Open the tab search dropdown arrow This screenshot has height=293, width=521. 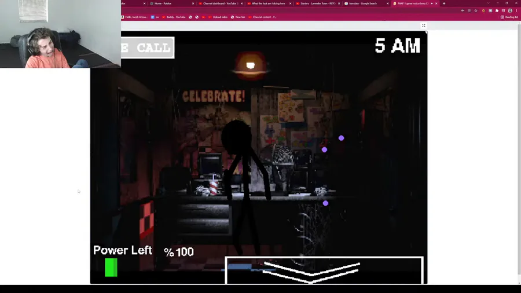pyautogui.click(x=488, y=3)
